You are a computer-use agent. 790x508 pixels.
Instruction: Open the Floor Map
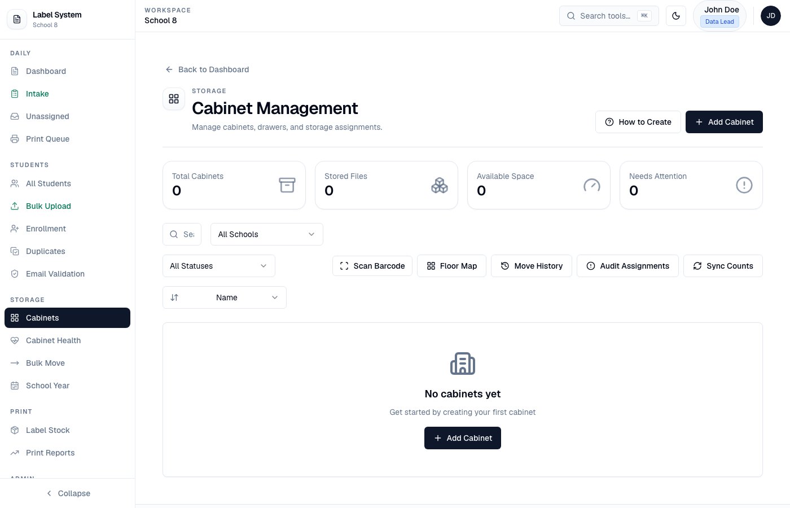[452, 266]
